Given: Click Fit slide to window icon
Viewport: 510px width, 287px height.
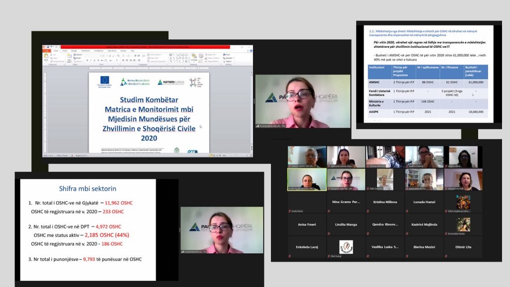Looking at the screenshot, I should click(250, 155).
